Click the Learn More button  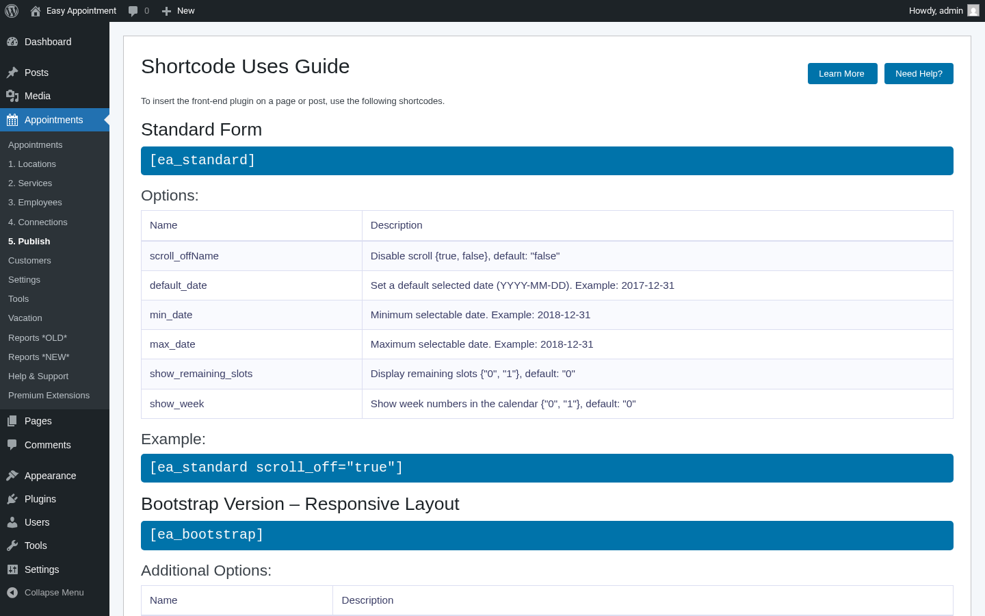point(843,74)
